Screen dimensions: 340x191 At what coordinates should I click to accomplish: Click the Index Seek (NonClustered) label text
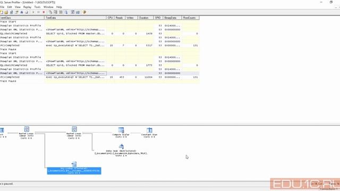coord(121,153)
